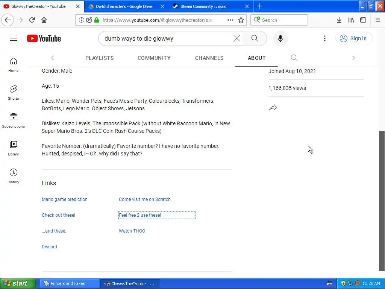Open Home in the YouTube sidebar
385x289 pixels.
click(x=13, y=65)
